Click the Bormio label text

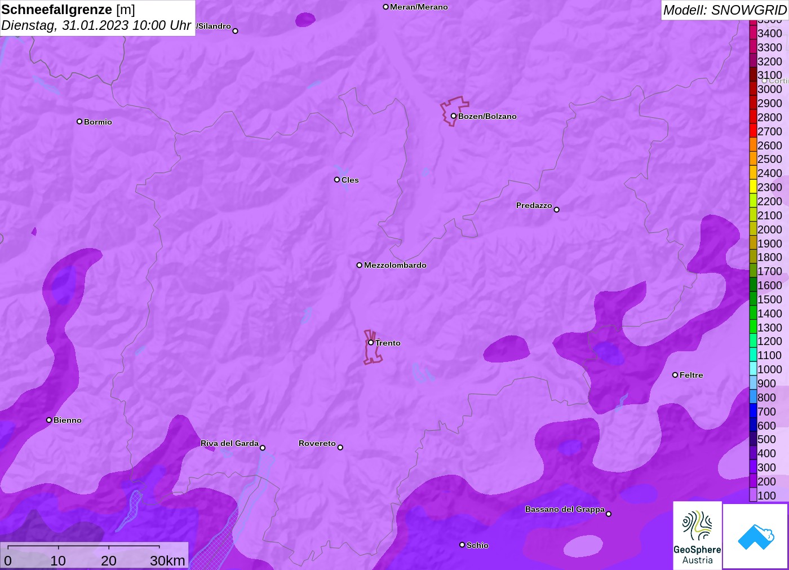coord(98,122)
